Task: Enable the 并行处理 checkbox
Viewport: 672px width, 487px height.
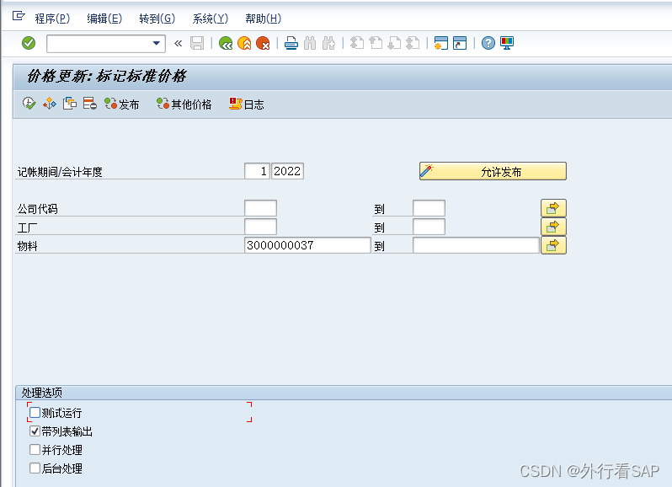Action: 35,449
